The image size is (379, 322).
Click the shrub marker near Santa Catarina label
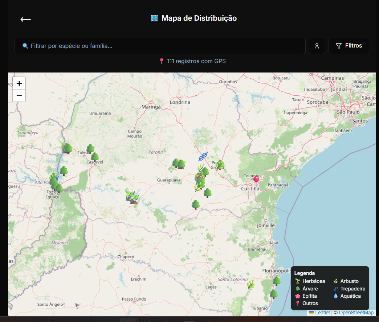click(x=251, y=284)
